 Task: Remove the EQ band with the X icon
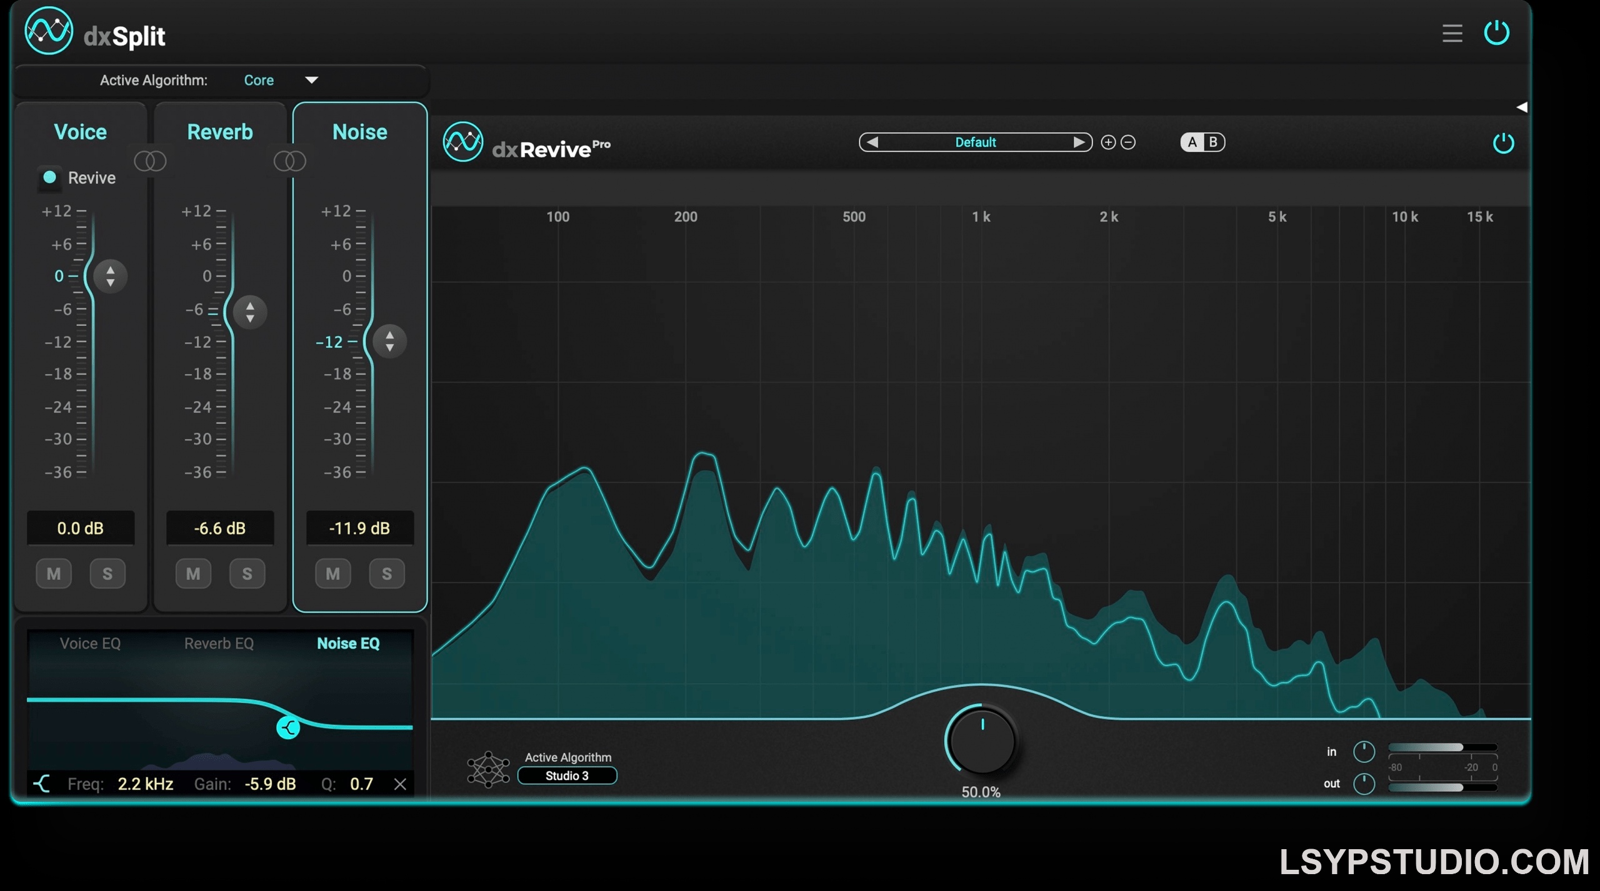tap(400, 784)
